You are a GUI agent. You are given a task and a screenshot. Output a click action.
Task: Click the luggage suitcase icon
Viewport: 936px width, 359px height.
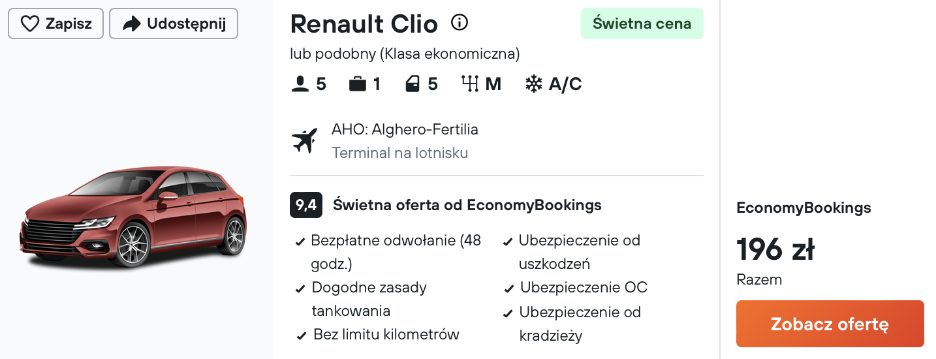[357, 84]
